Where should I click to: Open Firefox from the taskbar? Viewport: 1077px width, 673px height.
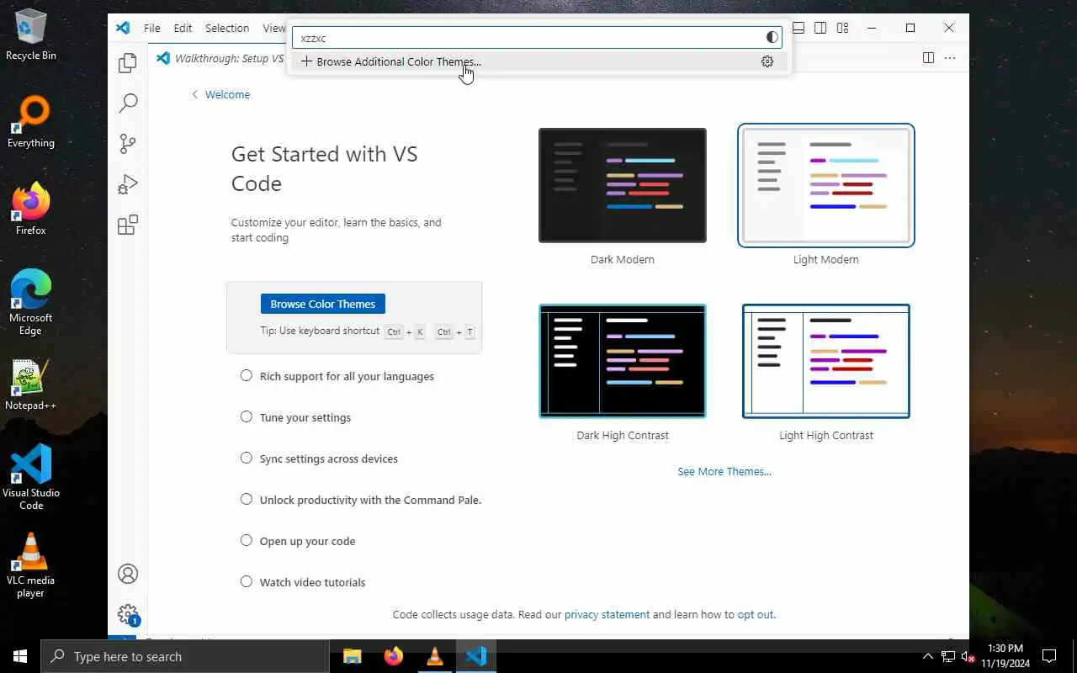393,656
